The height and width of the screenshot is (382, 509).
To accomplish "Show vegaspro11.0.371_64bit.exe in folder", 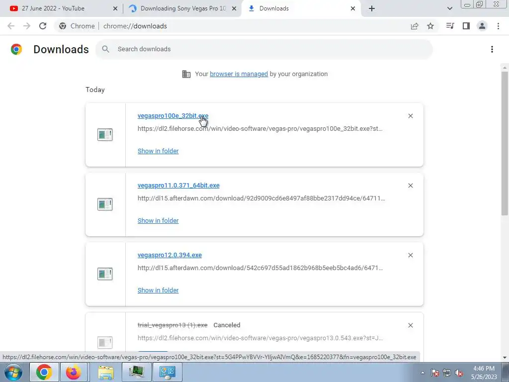I will (158, 220).
